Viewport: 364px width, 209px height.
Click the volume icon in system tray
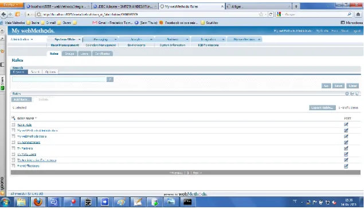point(334,203)
